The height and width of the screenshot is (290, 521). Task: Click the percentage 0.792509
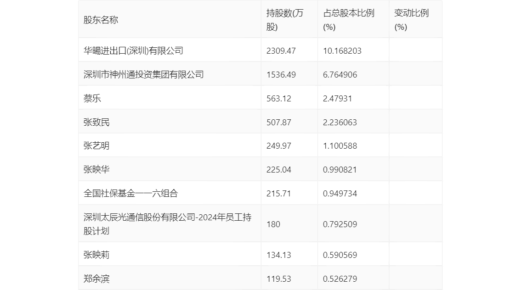(x=340, y=224)
